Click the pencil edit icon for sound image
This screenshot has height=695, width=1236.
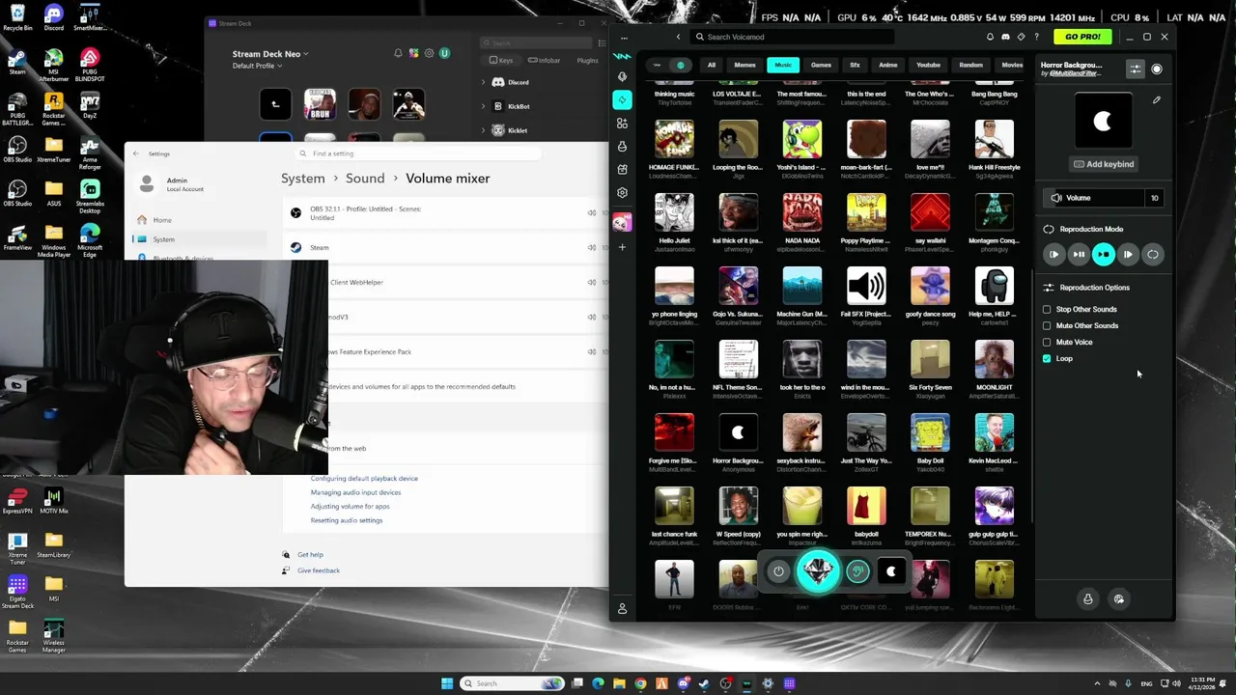pyautogui.click(x=1157, y=99)
